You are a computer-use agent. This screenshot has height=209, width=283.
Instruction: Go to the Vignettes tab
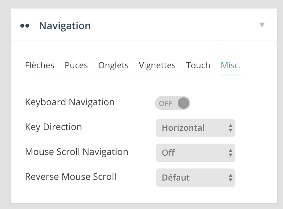pyautogui.click(x=157, y=65)
